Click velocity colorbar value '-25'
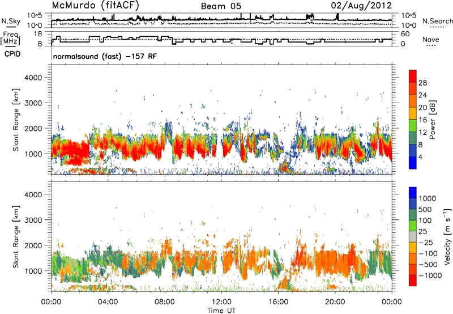This screenshot has width=453, height=314. pyautogui.click(x=426, y=243)
